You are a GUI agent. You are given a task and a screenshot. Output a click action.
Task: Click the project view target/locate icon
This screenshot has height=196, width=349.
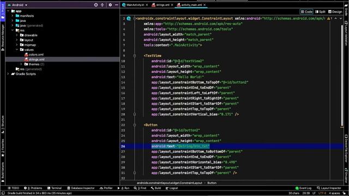pyautogui.click(x=96, y=5)
